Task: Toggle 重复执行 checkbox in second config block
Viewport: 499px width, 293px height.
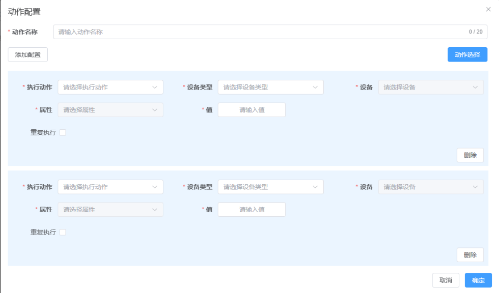Action: pos(63,232)
